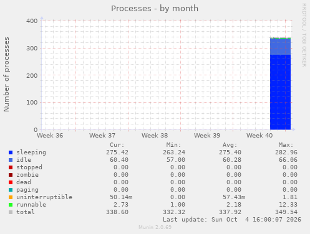Click the 'Munin 2.0.69' footer text
The height and width of the screenshot is (234, 310).
pos(155,227)
